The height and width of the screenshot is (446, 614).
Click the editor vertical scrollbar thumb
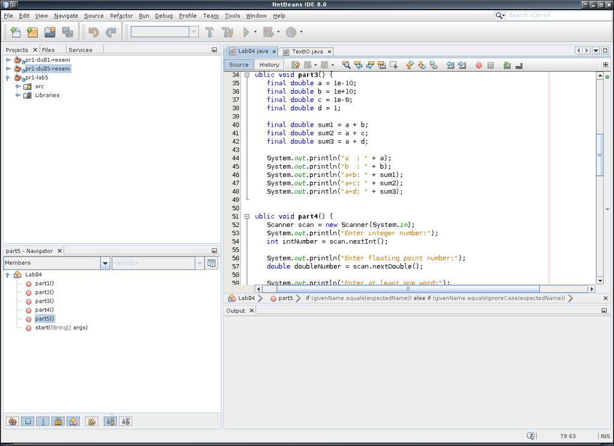(600, 155)
